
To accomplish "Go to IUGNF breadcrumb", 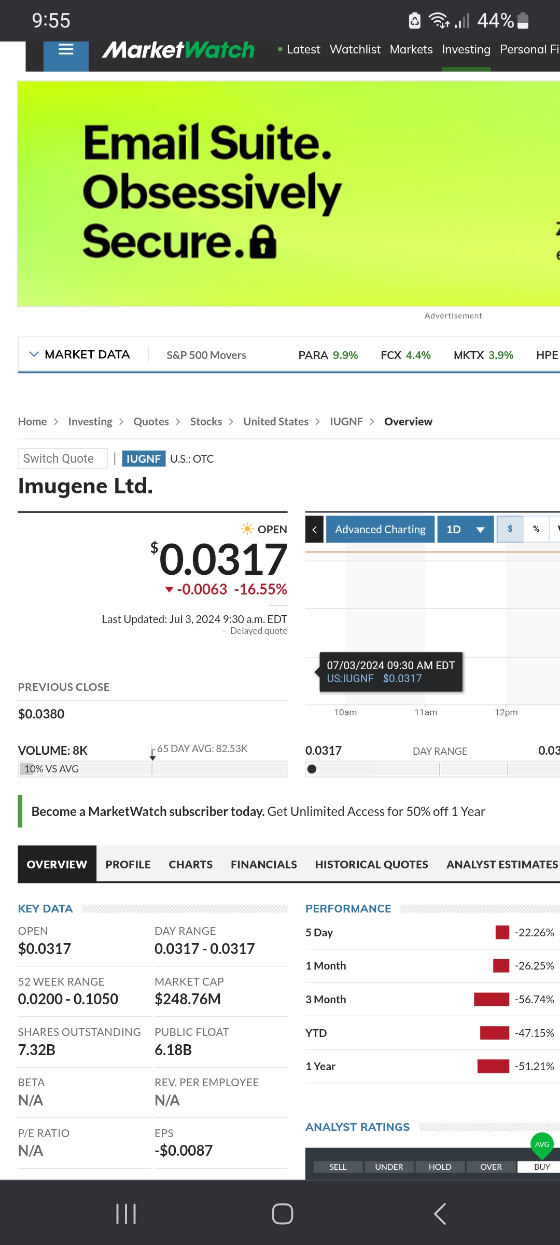I will point(346,422).
